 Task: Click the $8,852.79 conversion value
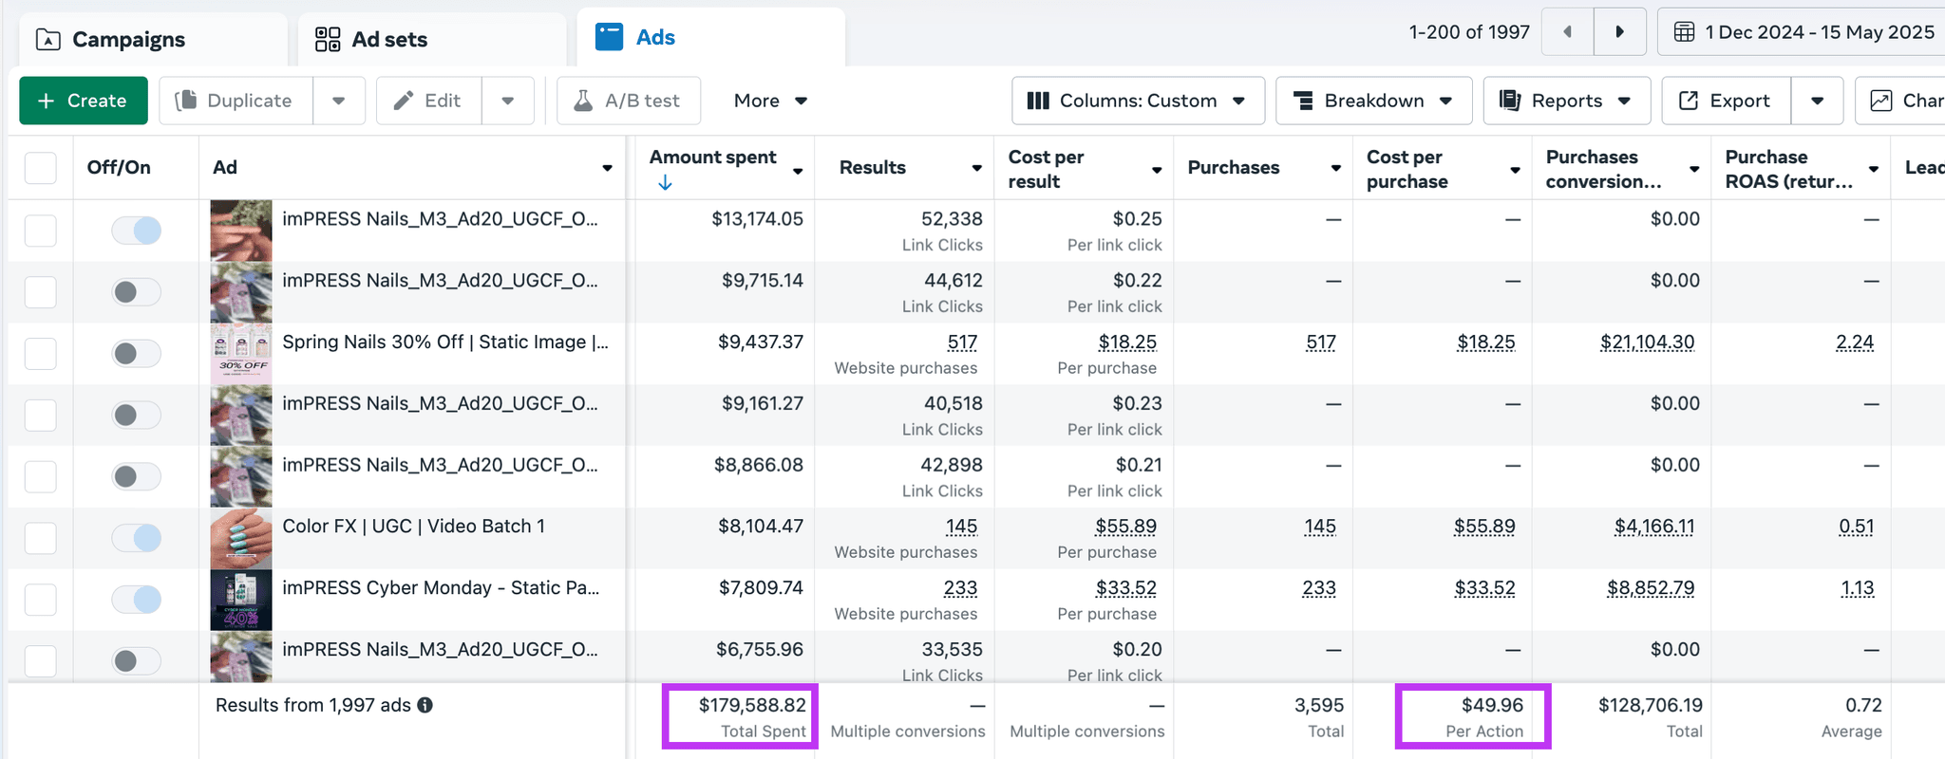(x=1651, y=588)
